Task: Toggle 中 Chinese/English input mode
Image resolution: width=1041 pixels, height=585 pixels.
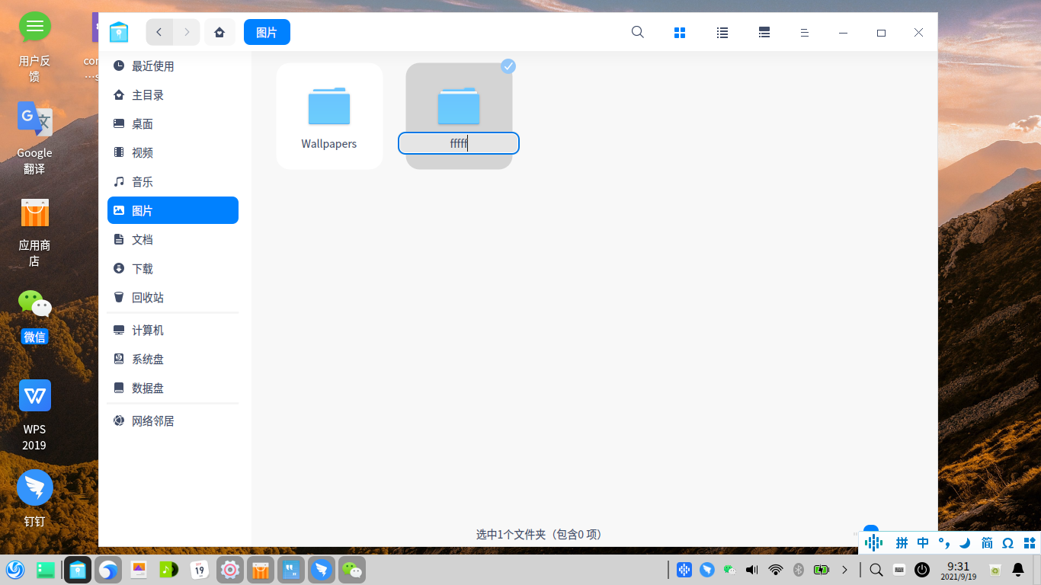Action: [923, 543]
